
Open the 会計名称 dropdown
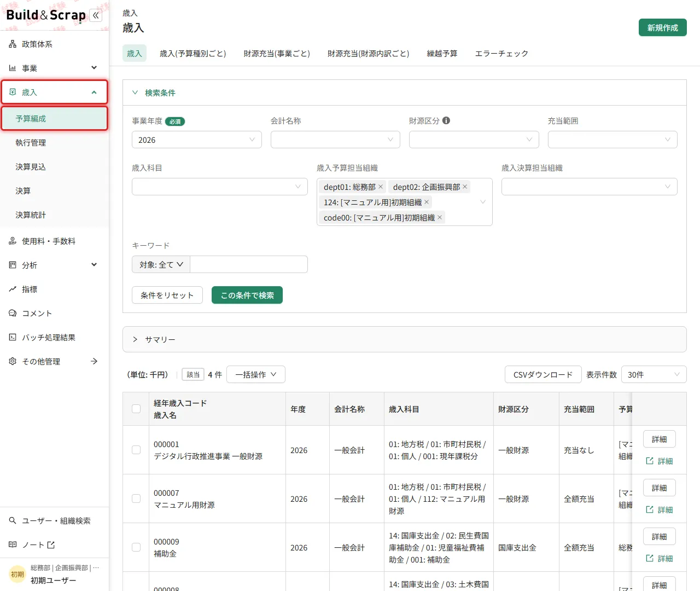coord(335,140)
